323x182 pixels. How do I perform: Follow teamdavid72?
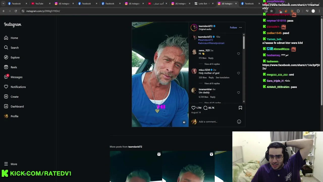(233, 28)
